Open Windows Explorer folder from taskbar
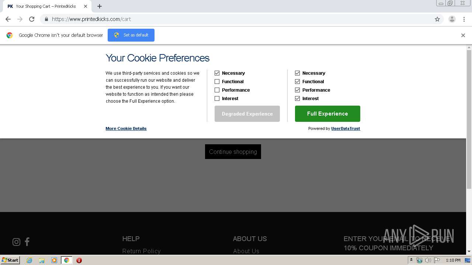 [42, 260]
